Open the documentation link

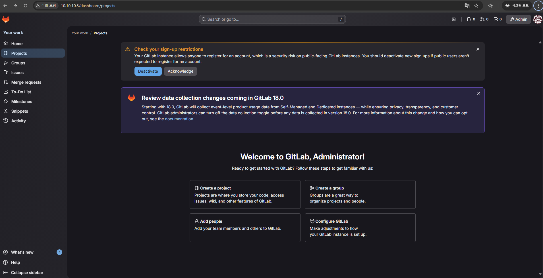pyautogui.click(x=179, y=119)
